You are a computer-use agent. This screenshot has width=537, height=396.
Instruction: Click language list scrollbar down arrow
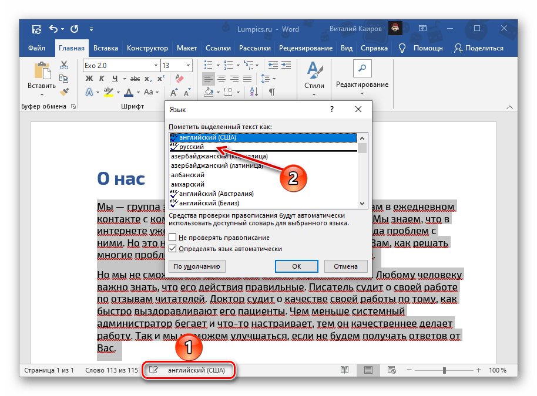(x=363, y=204)
